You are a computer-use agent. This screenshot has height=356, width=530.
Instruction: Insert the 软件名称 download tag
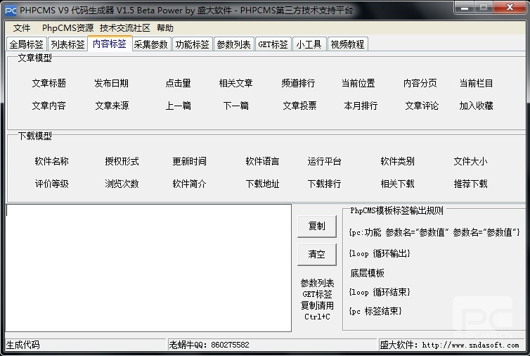tap(52, 161)
